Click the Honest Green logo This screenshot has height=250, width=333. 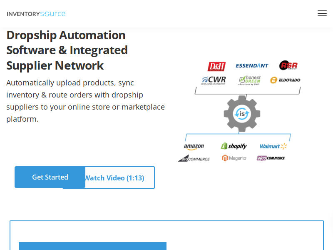click(250, 80)
